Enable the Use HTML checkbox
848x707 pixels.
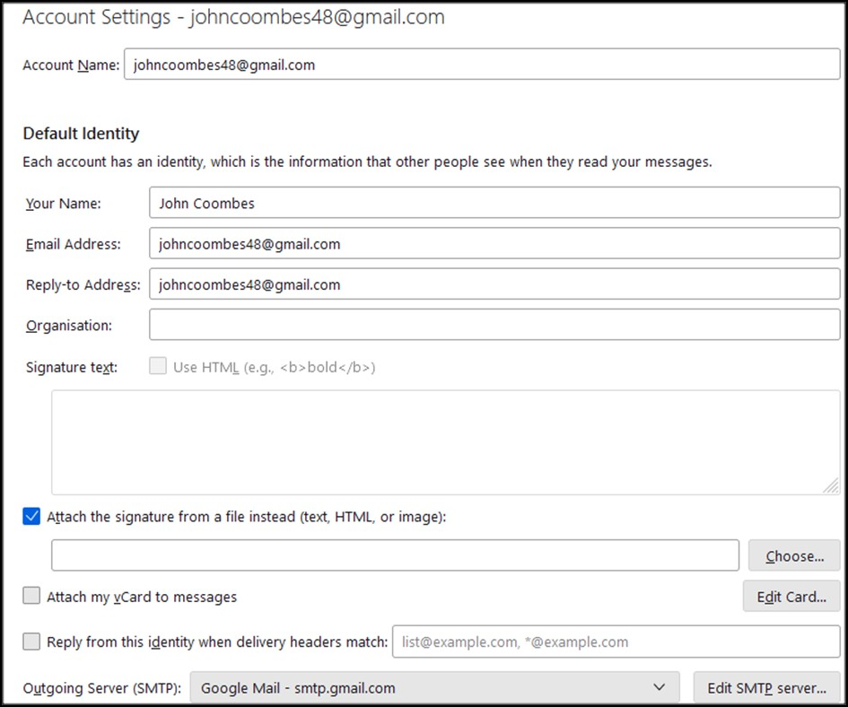click(x=158, y=366)
